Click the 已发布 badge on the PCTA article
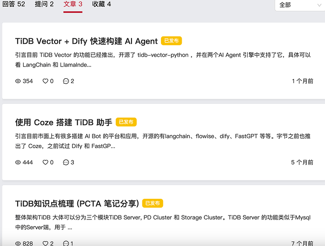The image size is (325, 246). pos(153,203)
